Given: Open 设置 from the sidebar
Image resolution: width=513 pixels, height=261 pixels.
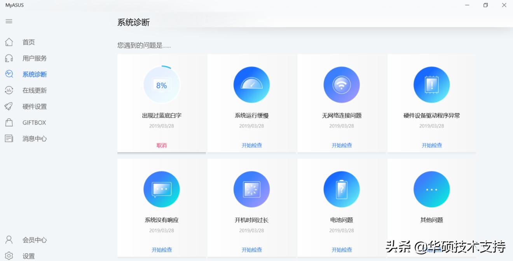Looking at the screenshot, I should pos(29,256).
